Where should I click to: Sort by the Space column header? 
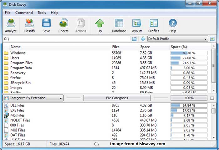click(145, 47)
